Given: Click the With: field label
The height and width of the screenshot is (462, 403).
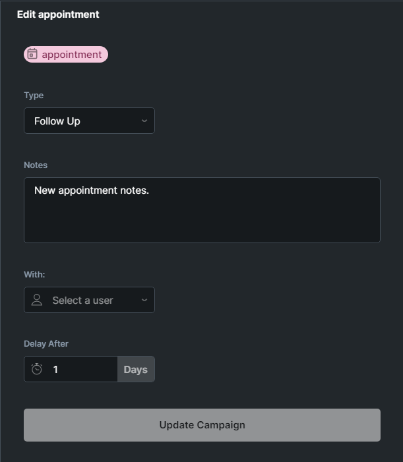Looking at the screenshot, I should (x=34, y=274).
